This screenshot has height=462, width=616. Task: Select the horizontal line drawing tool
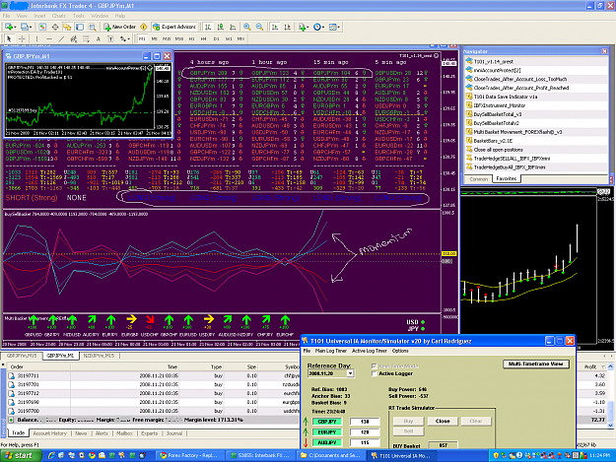coord(49,38)
